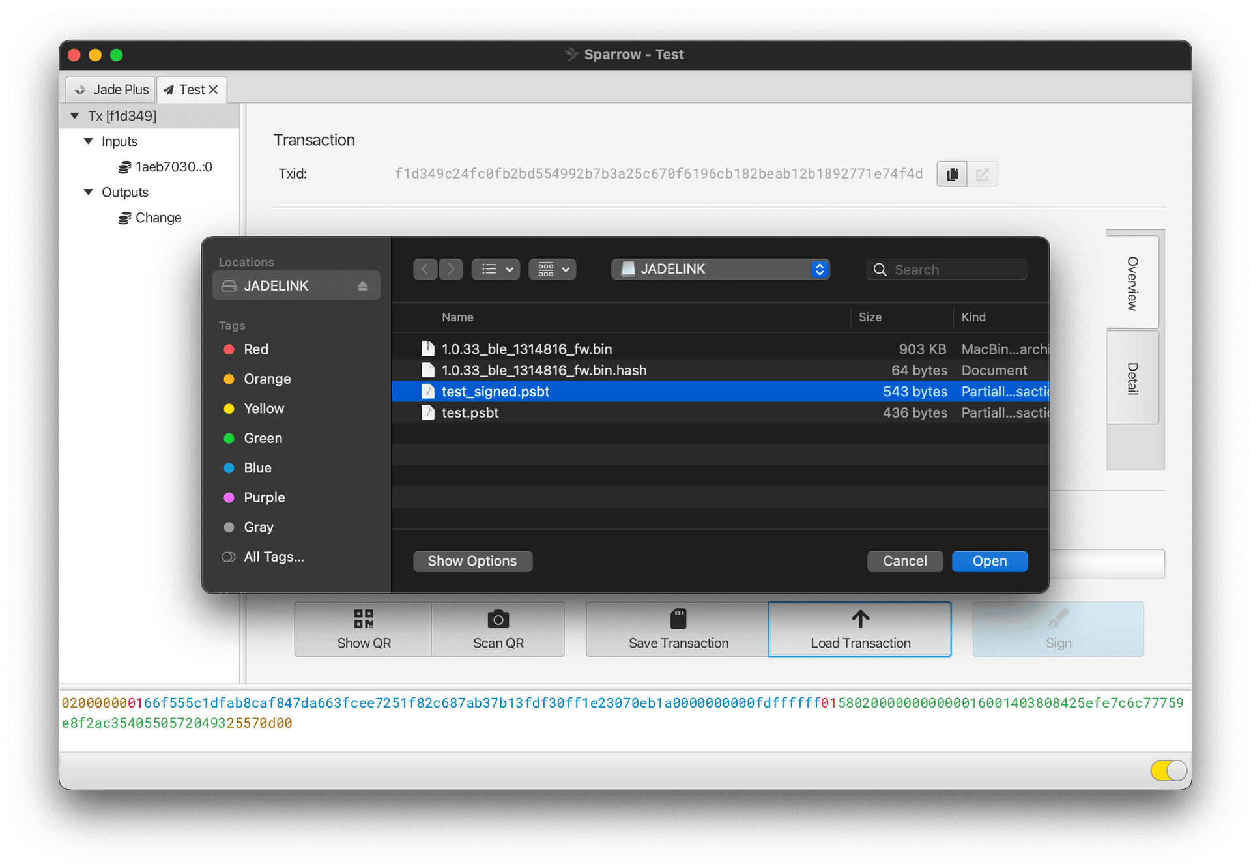Switch to the Jade Plus tab
Viewport: 1251px width, 868px height.
(111, 90)
